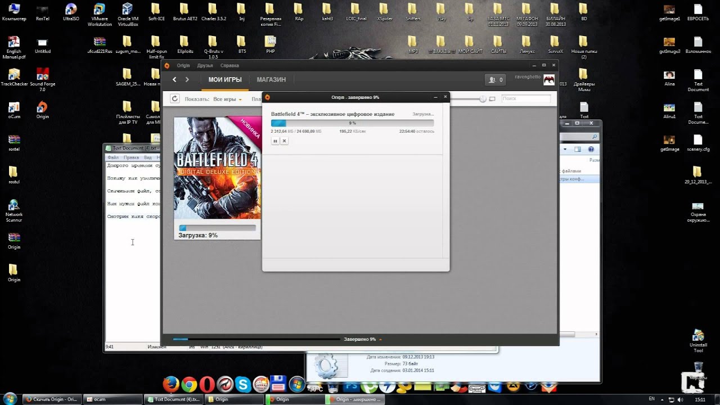Launch Firefox from the dock
The width and height of the screenshot is (720, 405).
171,384
